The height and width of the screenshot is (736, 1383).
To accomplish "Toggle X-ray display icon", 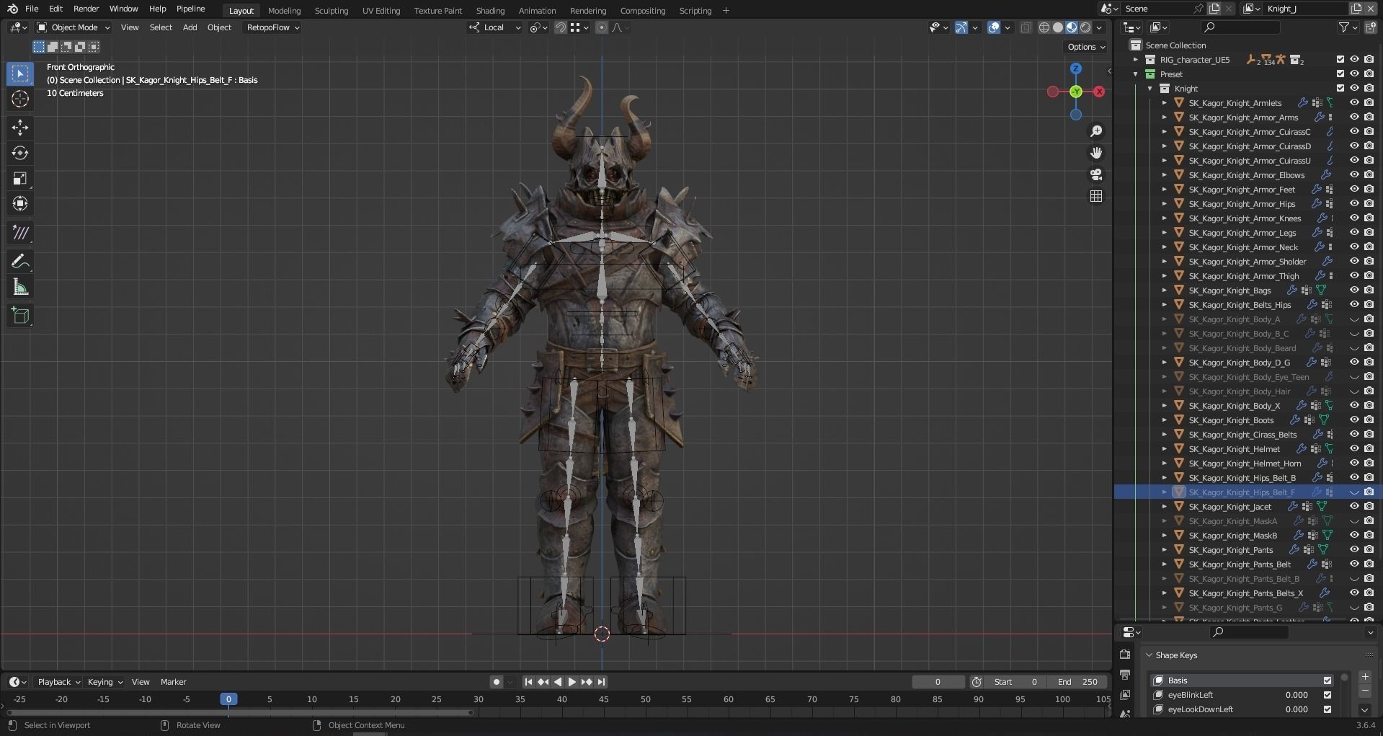I will click(1026, 27).
